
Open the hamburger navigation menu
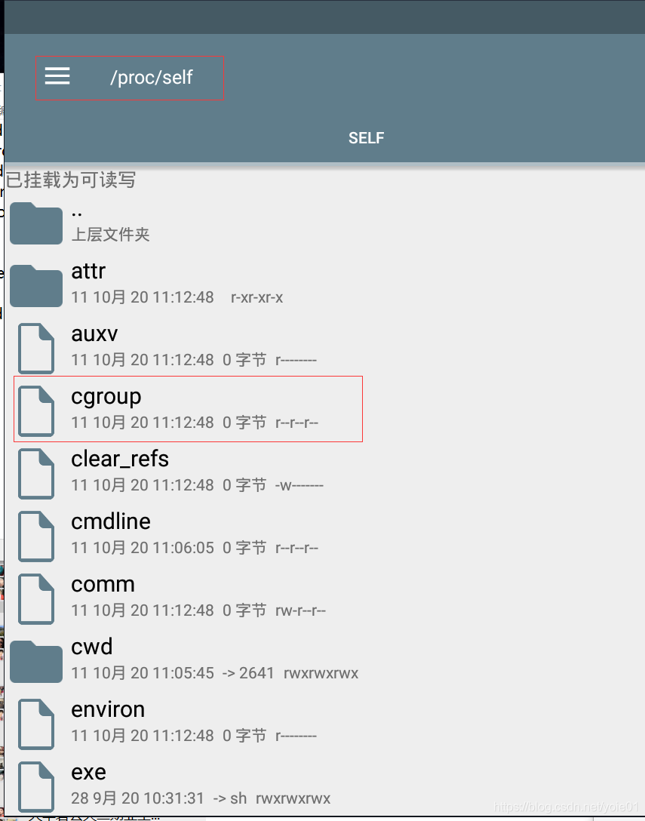57,76
